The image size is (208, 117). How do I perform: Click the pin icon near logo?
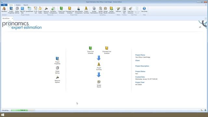pyautogui.click(x=200, y=27)
